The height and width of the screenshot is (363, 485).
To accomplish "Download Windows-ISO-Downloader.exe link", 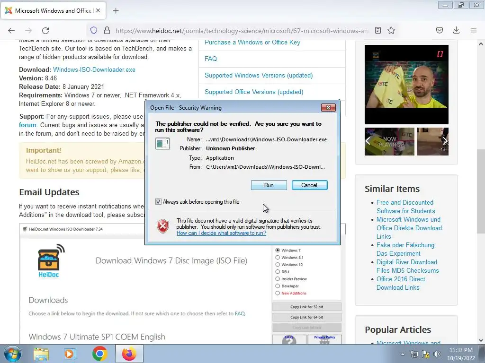I will point(94,70).
